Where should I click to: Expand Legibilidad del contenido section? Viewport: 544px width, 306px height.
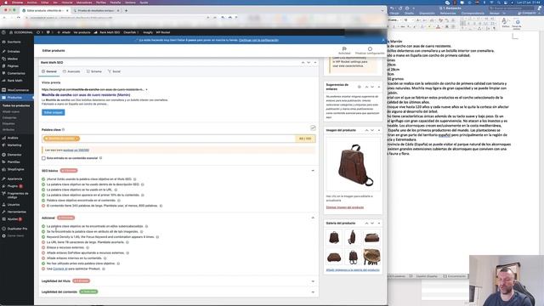(x=313, y=292)
